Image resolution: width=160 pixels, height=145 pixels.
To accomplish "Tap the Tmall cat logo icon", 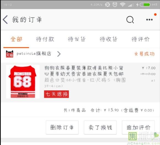I will [x=10, y=54].
